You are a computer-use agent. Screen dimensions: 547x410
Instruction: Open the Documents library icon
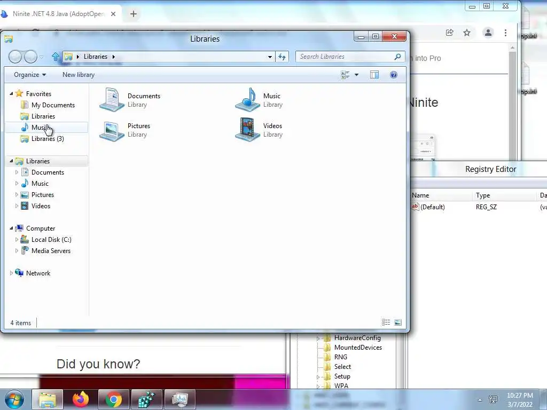[112, 100]
